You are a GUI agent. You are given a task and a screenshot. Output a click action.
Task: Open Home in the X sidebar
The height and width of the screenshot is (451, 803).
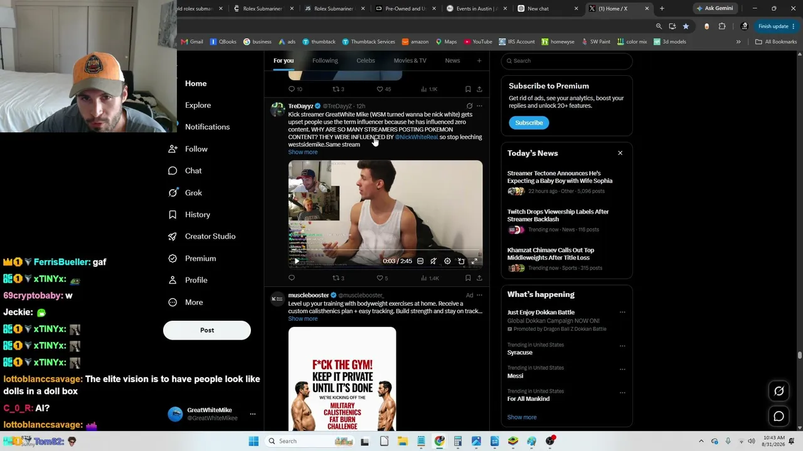coord(196,83)
